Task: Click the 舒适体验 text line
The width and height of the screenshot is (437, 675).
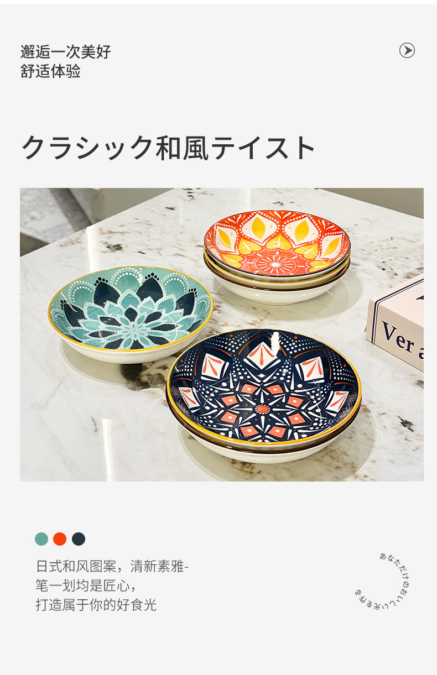Action: coord(51,71)
